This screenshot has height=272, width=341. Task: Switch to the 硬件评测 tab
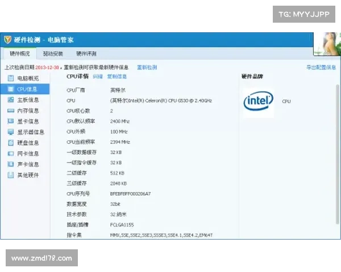click(86, 54)
